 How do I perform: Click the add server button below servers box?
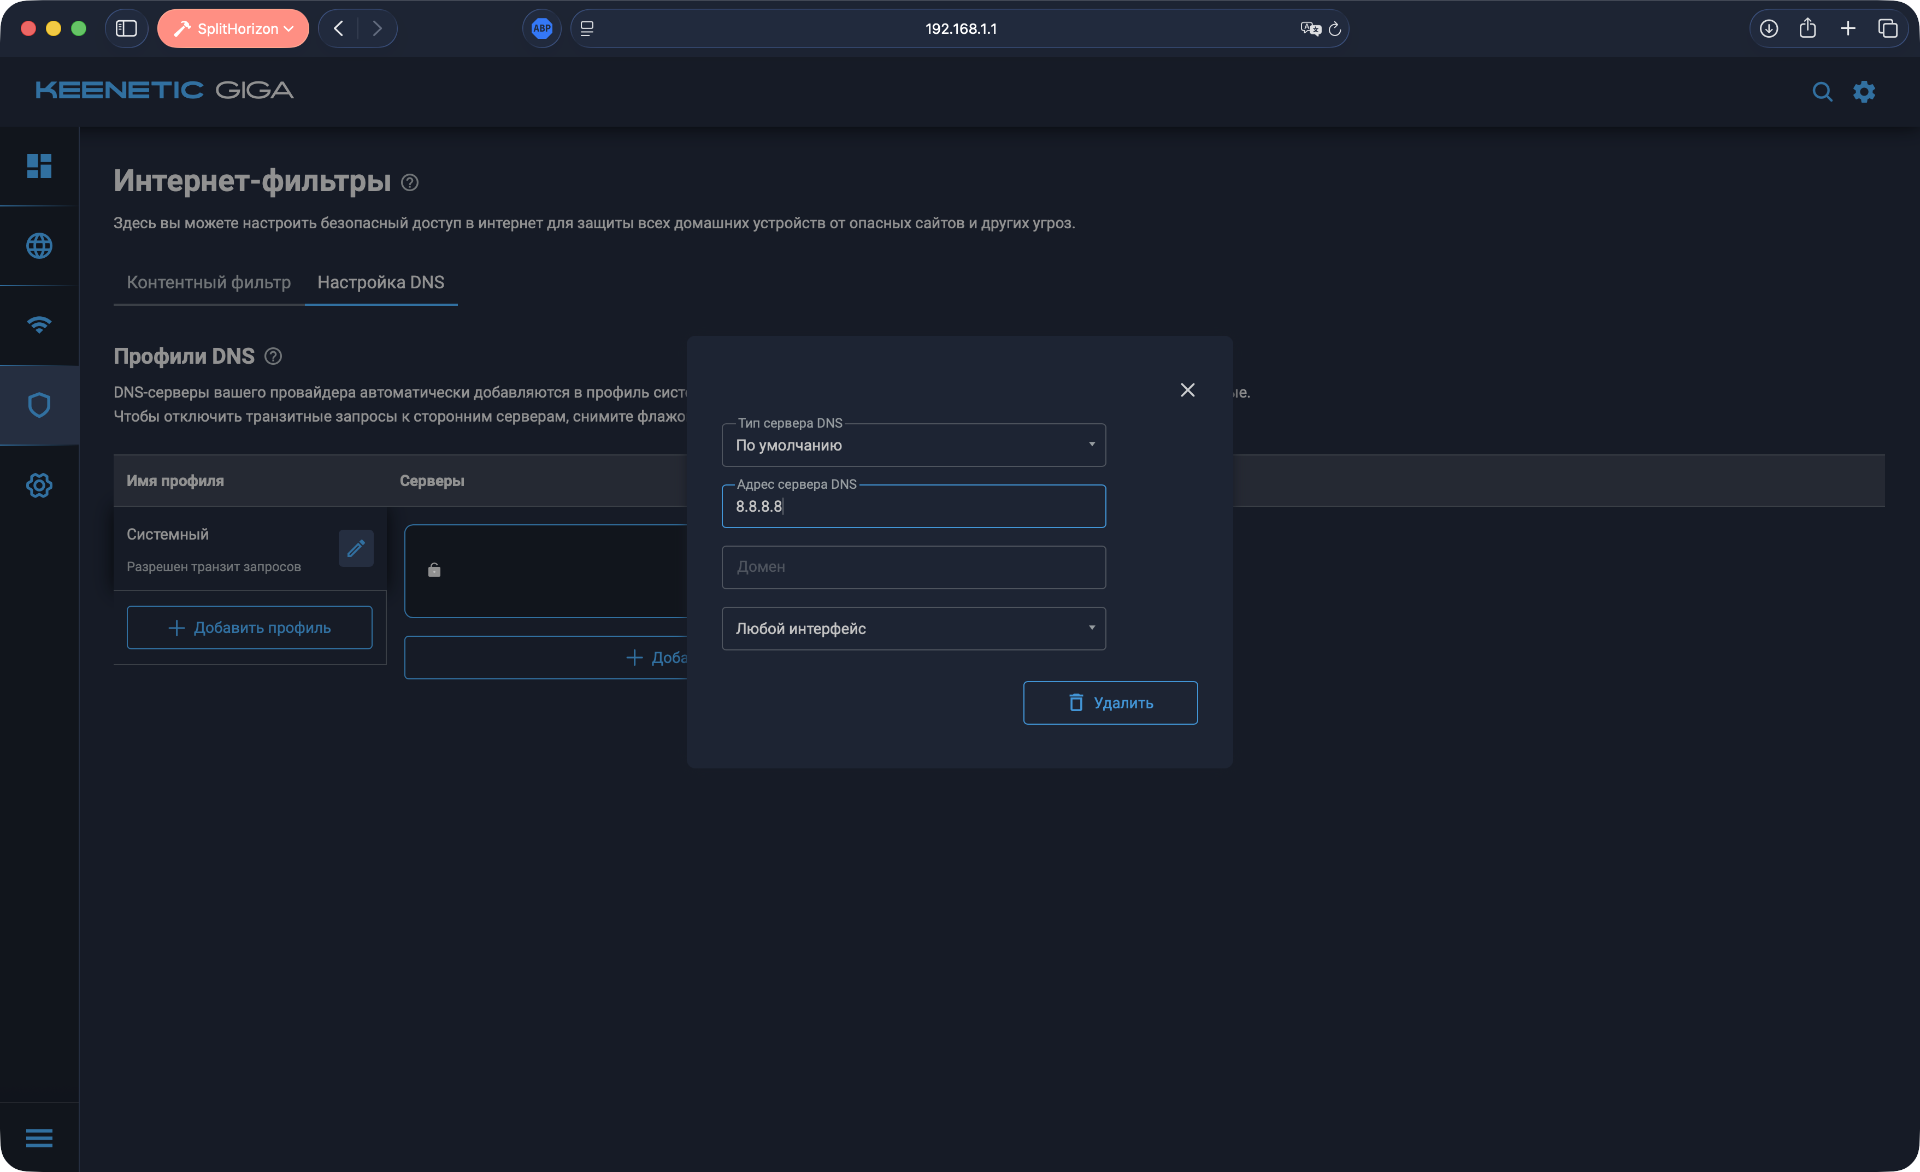545,658
